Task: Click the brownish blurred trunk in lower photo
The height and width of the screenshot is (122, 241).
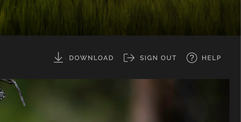Action: [x=146, y=101]
